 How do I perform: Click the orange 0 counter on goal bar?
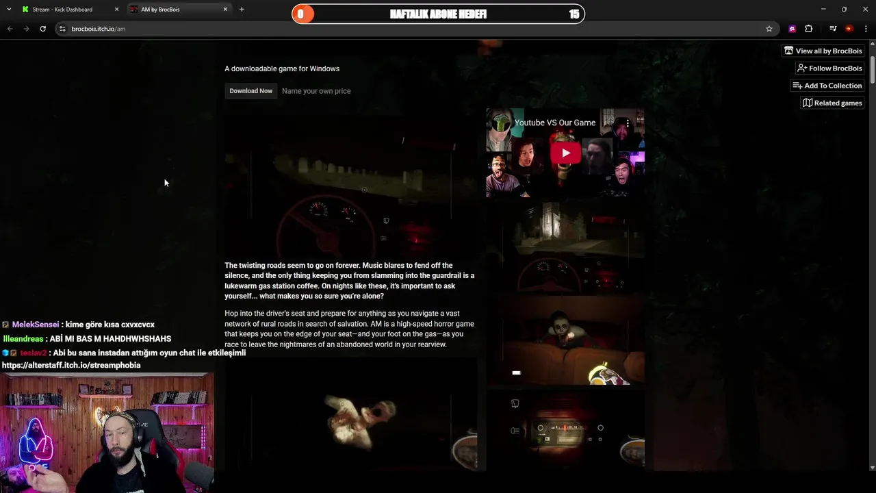pyautogui.click(x=300, y=14)
